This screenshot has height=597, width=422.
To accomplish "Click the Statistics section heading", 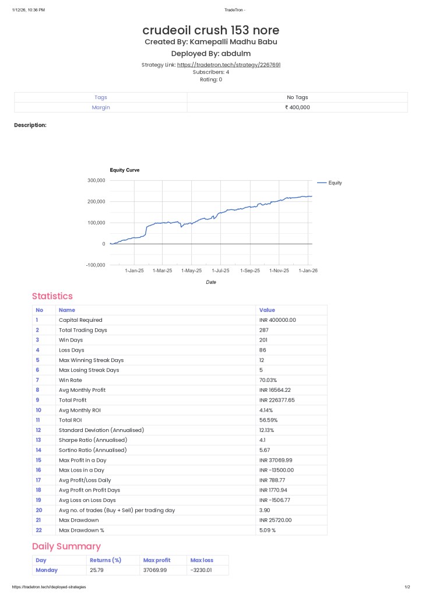I will [52, 296].
